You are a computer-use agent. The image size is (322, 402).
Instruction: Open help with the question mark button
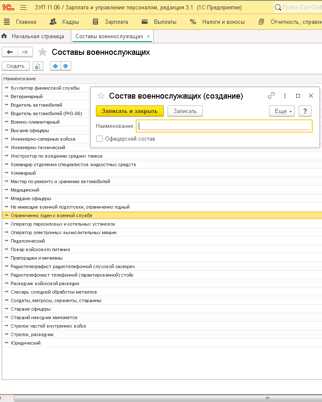305,111
